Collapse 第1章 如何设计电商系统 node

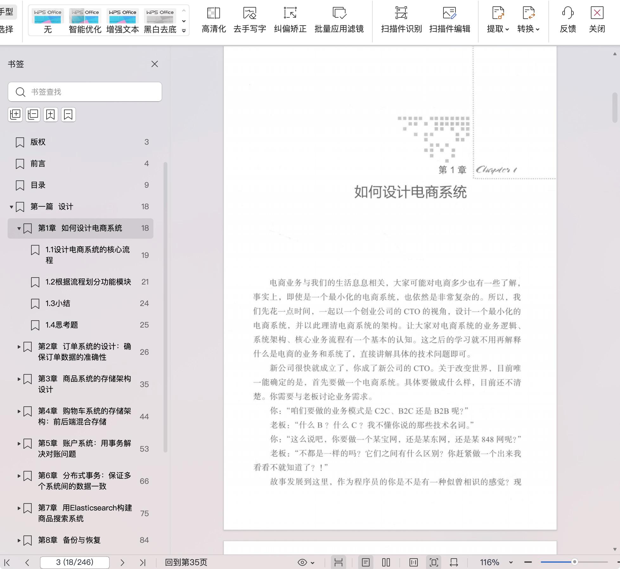pos(19,228)
